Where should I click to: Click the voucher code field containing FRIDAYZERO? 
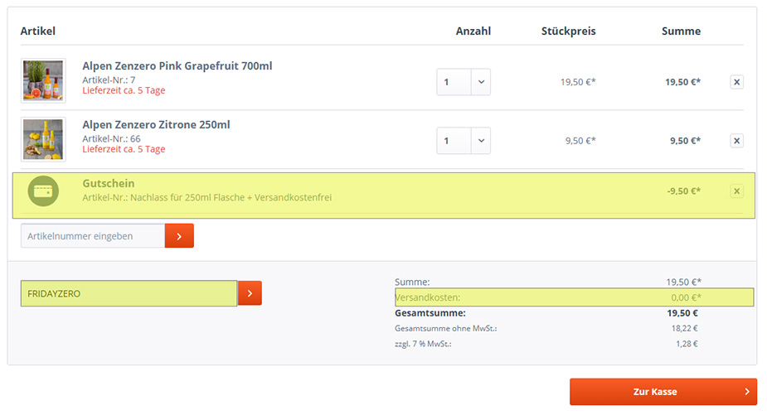click(129, 293)
